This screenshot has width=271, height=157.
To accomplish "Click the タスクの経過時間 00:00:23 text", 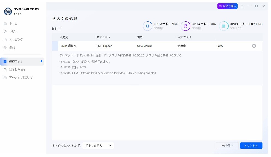I will [x=126, y=55].
